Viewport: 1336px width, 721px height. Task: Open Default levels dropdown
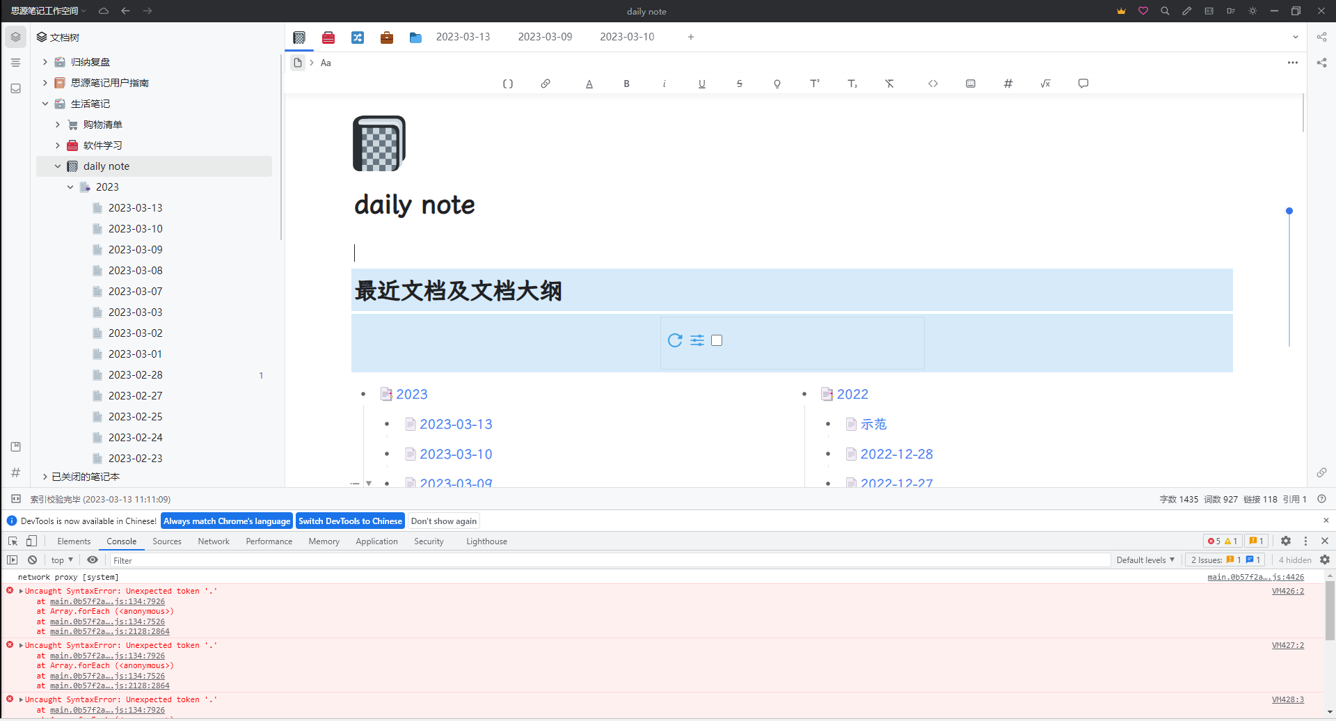[x=1145, y=560]
